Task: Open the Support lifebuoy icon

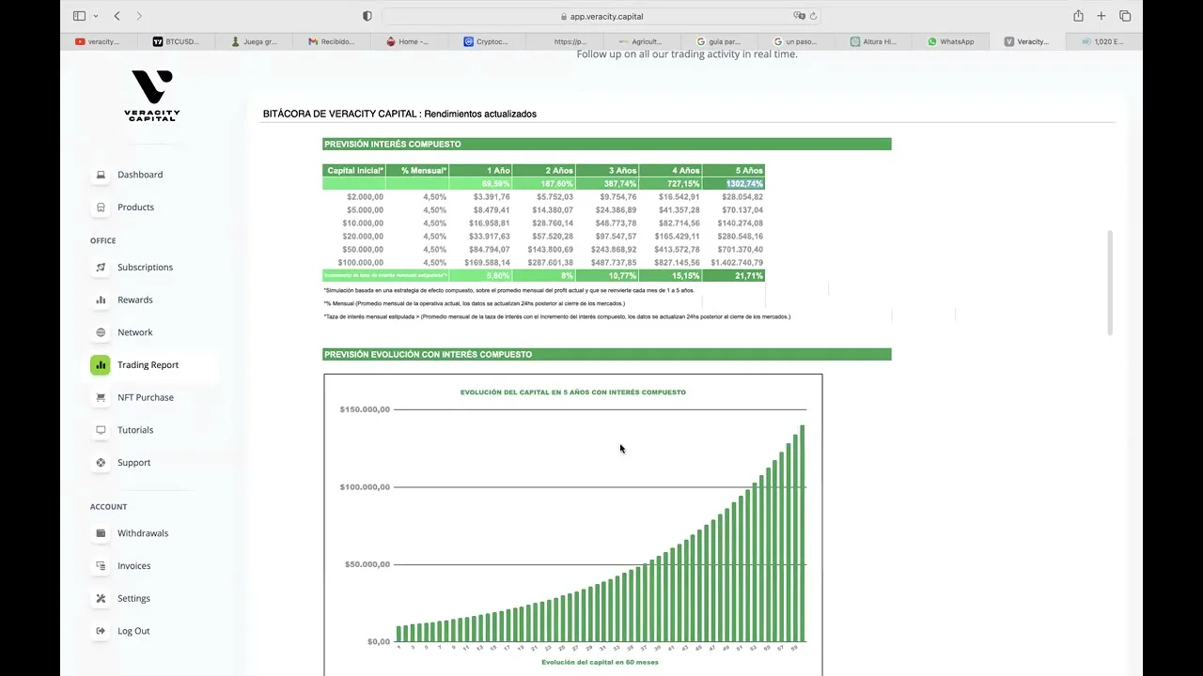Action: click(101, 463)
